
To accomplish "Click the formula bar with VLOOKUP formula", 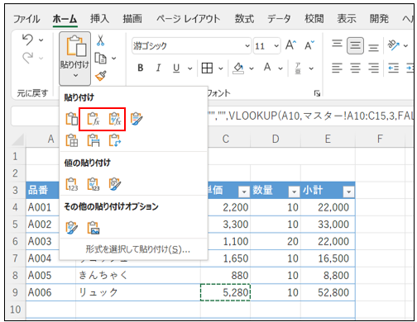I will point(310,116).
